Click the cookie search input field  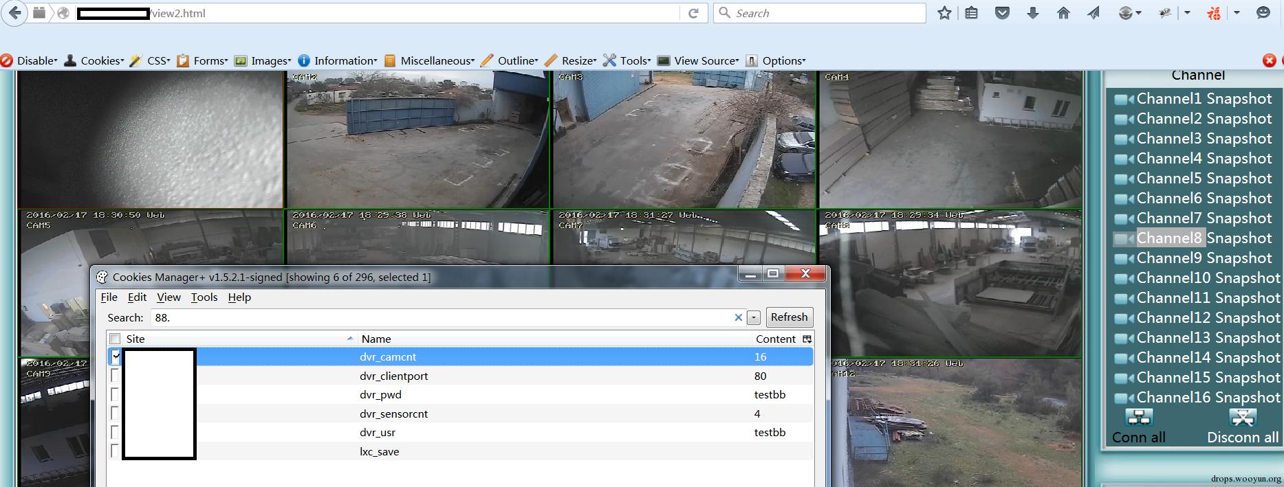pyautogui.click(x=444, y=317)
